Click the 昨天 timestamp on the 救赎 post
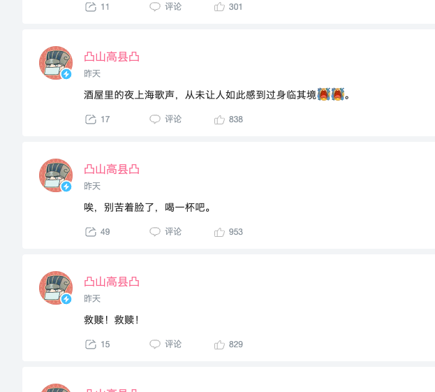 tap(92, 299)
